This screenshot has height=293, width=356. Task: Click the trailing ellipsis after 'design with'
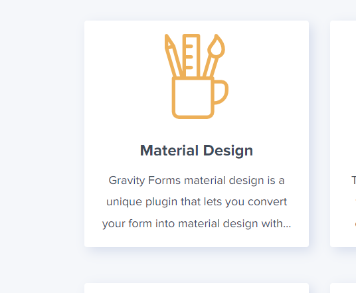[x=287, y=226]
